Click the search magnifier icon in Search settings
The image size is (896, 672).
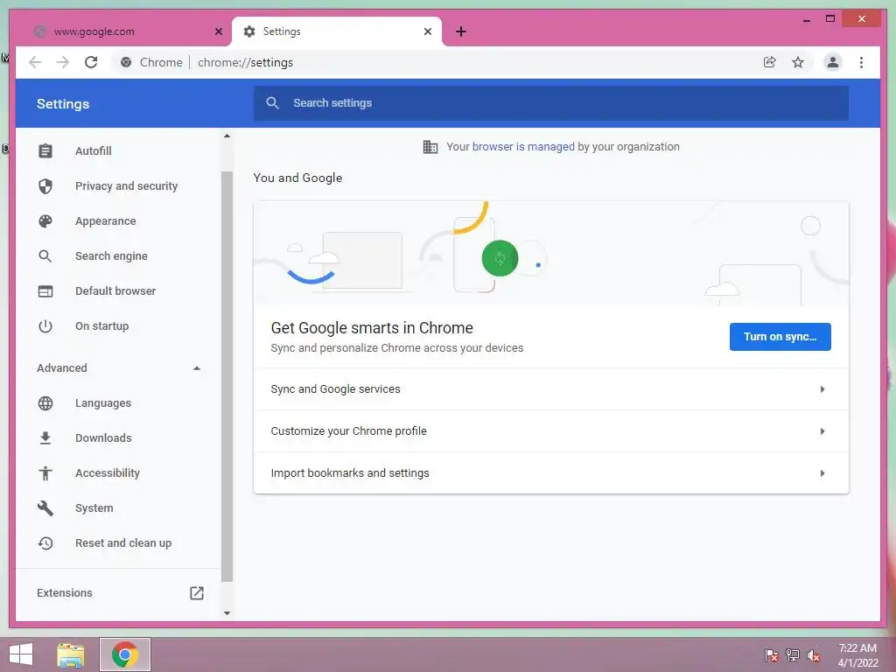tap(273, 103)
